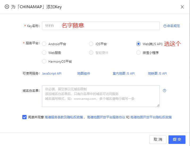The width and height of the screenshot is (190, 146).
Task: Click the 服务平台 label text
Action: tap(32, 43)
